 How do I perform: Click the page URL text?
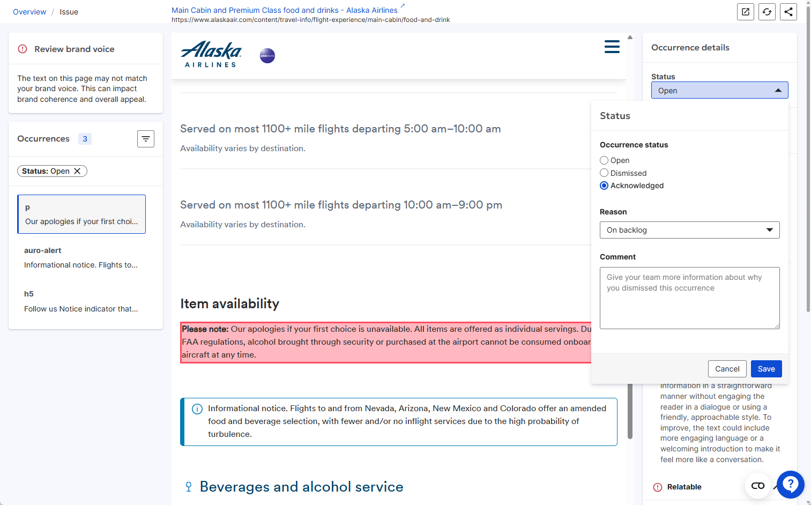point(311,20)
